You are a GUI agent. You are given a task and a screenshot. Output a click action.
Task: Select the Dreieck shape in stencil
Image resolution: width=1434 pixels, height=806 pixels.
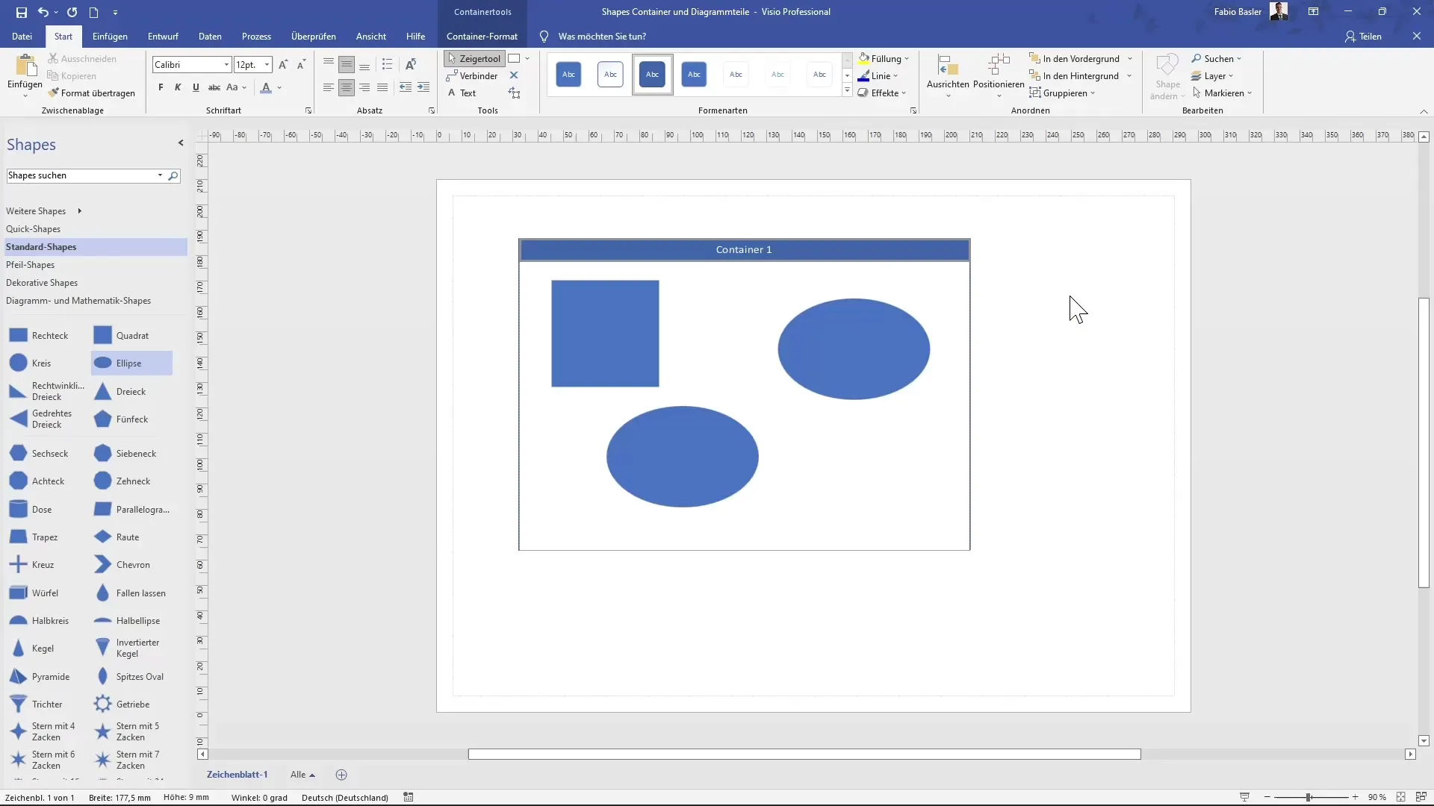click(119, 391)
